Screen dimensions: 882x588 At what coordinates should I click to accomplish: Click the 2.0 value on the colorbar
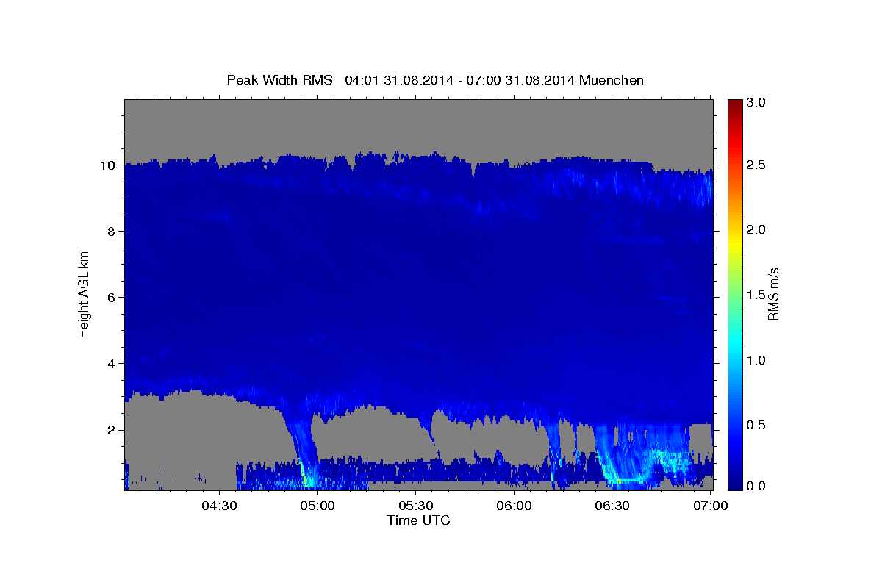click(757, 230)
